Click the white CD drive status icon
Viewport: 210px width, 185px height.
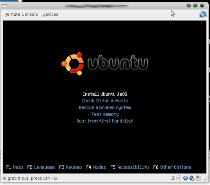[179, 178]
